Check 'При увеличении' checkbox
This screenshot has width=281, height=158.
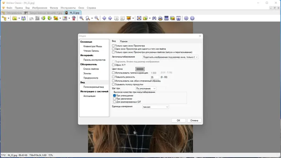point(115,99)
